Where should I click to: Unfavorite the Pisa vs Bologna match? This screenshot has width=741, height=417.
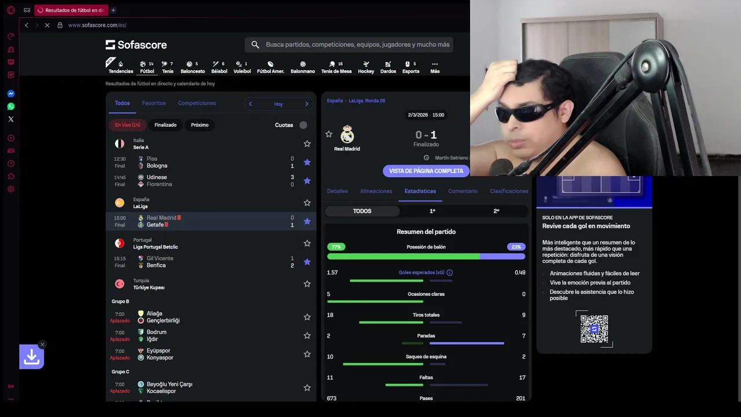point(307,162)
